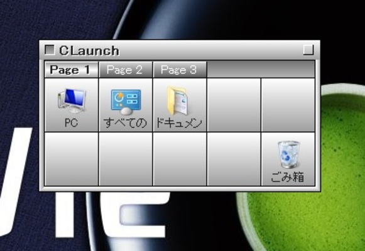Open the ドキュメン documents folder icon

[180, 105]
